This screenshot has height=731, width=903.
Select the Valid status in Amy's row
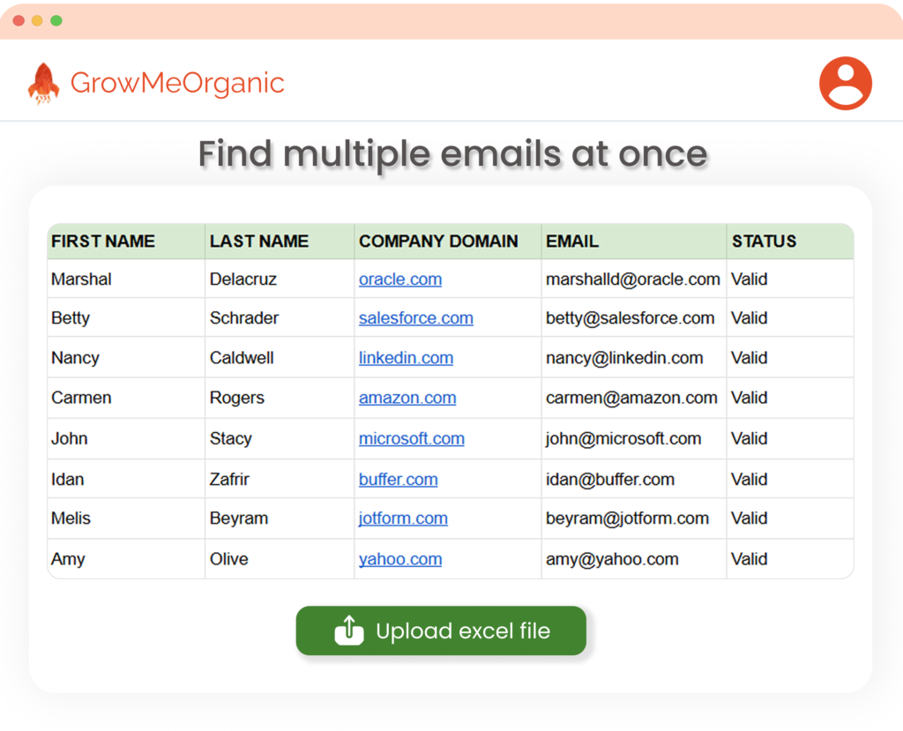coord(749,559)
